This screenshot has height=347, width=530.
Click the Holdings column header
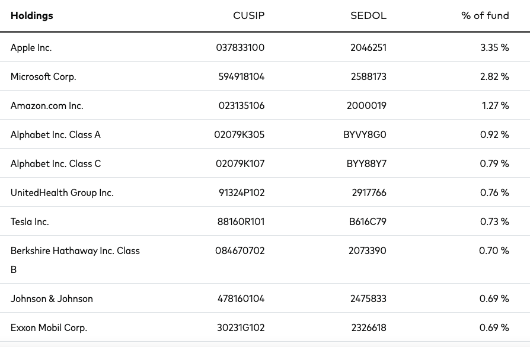(x=32, y=15)
